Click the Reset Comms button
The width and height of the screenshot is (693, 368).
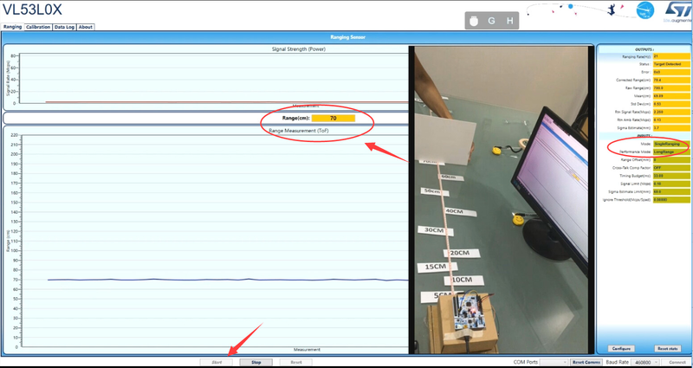click(586, 362)
